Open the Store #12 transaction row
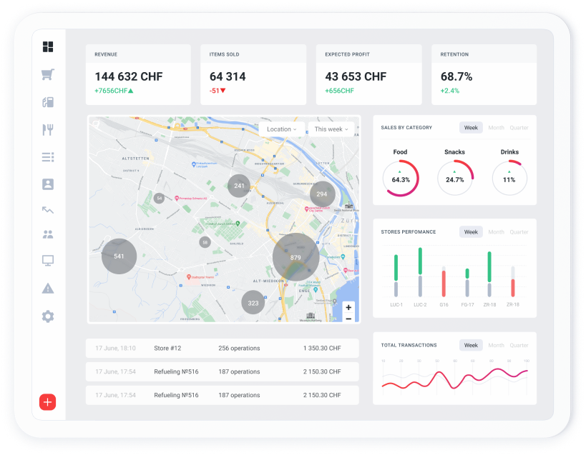 tap(223, 349)
